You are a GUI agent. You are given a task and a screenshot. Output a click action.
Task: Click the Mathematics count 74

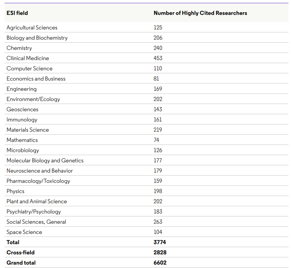pos(157,140)
